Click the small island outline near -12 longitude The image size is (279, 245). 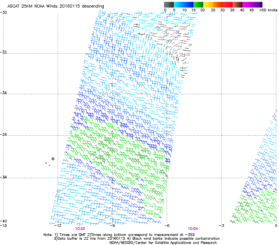click(x=53, y=159)
